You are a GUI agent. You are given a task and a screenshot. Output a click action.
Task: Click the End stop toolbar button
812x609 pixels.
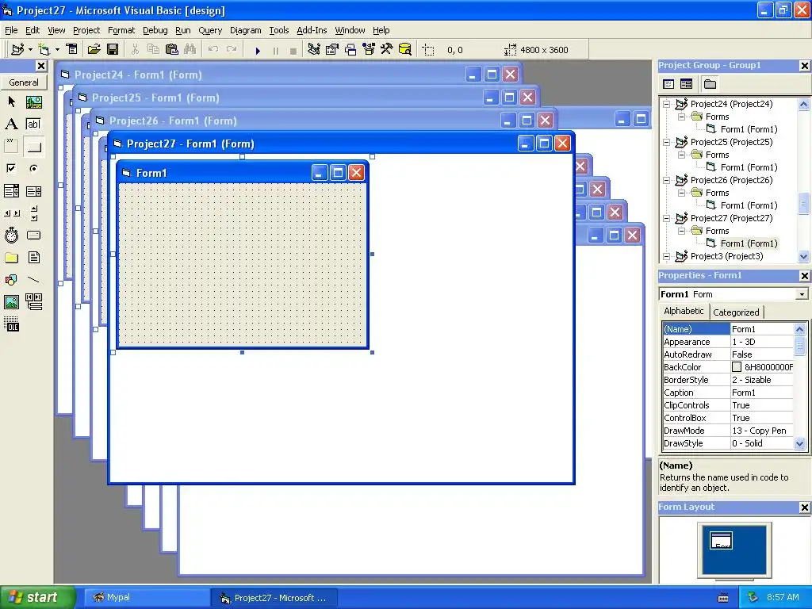(293, 50)
